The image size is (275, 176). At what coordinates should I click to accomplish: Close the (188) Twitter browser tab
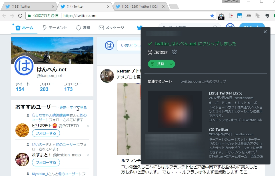[x=53, y=7]
